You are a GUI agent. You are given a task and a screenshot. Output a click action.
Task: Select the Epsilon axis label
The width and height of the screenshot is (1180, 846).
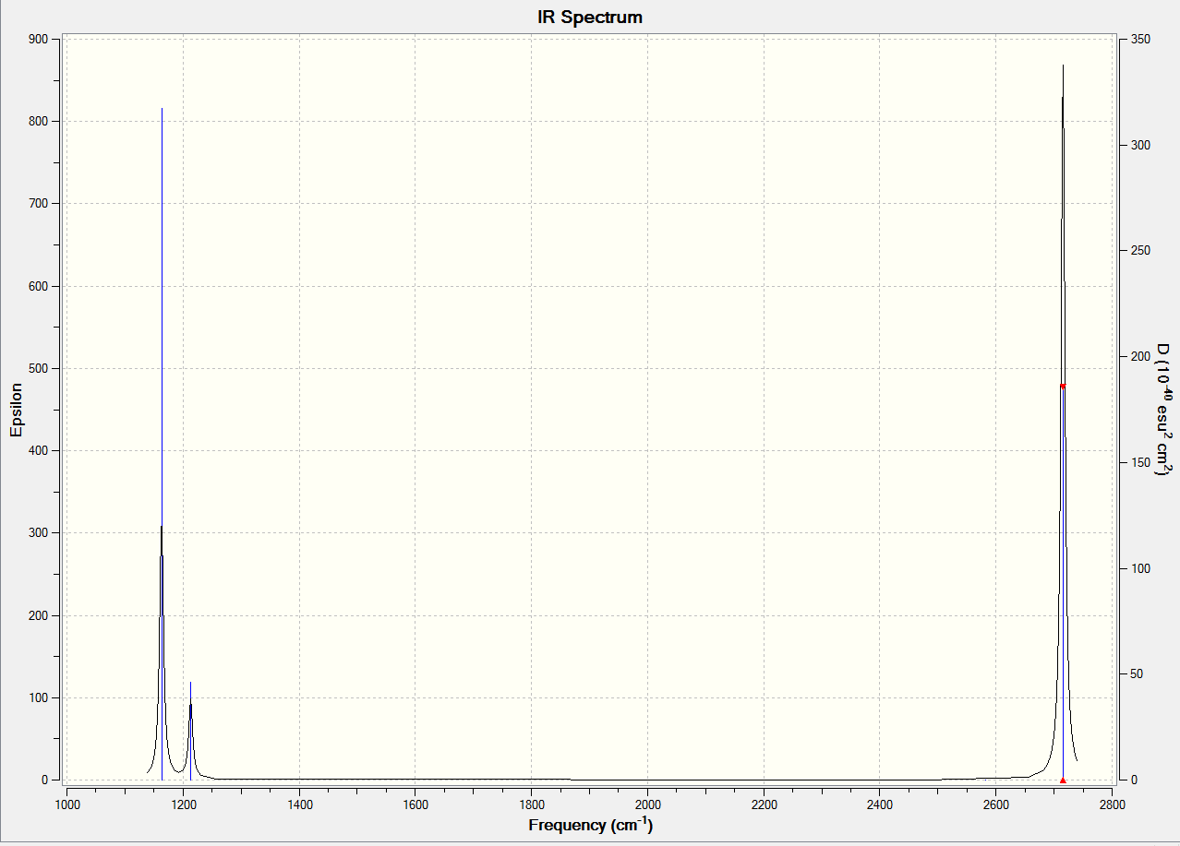pos(16,410)
